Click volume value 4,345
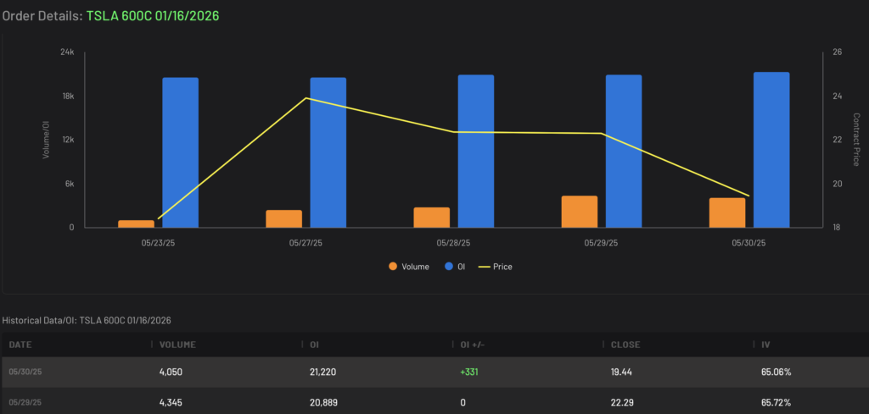The height and width of the screenshot is (414, 869). pos(171,402)
